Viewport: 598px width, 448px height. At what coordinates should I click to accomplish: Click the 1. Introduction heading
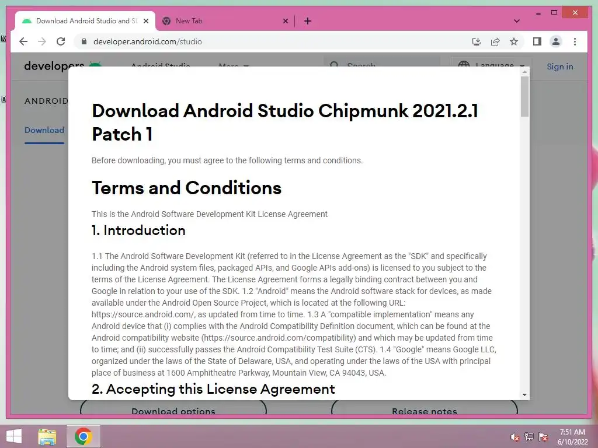[x=138, y=230]
